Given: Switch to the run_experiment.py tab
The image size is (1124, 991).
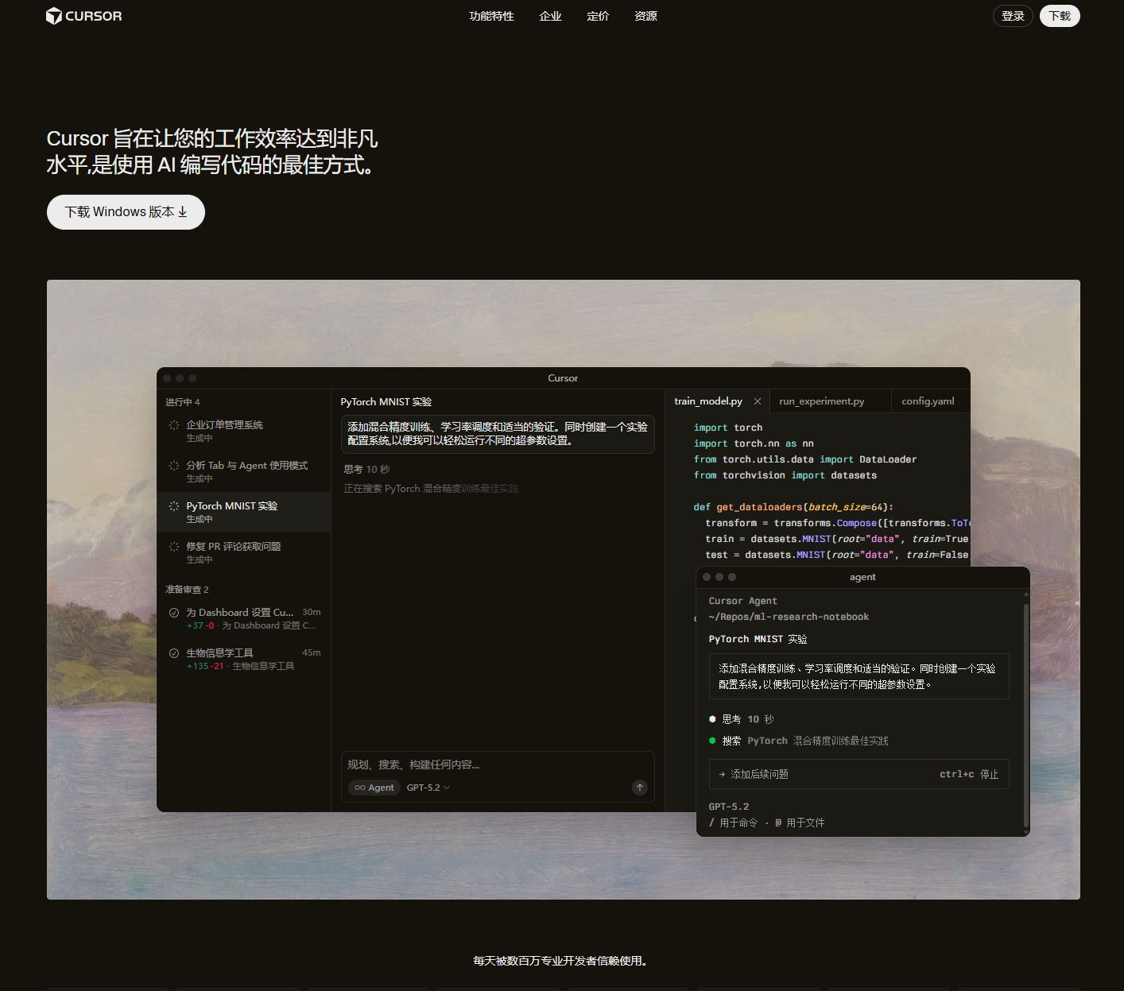Looking at the screenshot, I should tap(821, 401).
